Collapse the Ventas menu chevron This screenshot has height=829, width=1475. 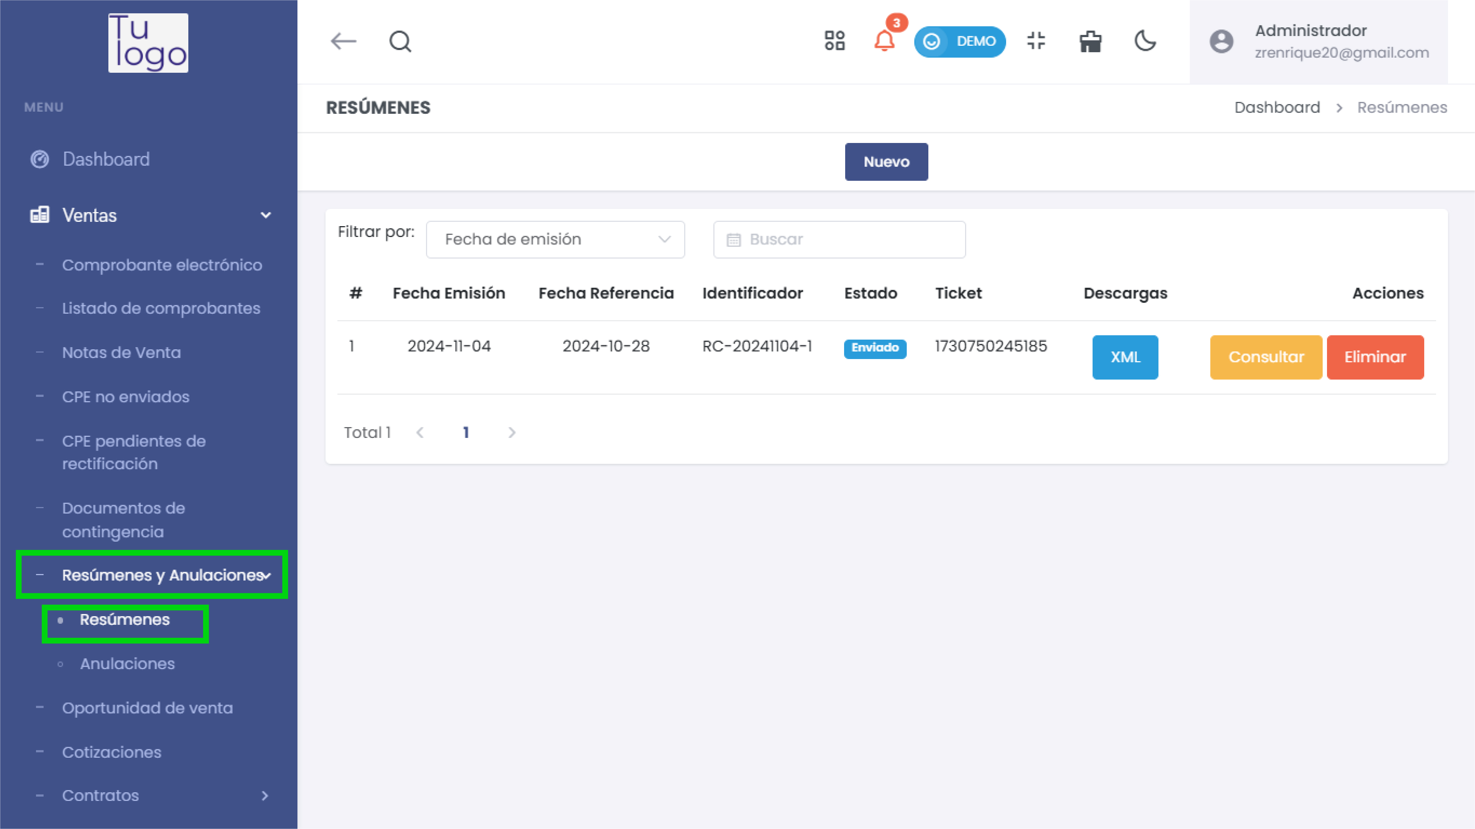(266, 215)
